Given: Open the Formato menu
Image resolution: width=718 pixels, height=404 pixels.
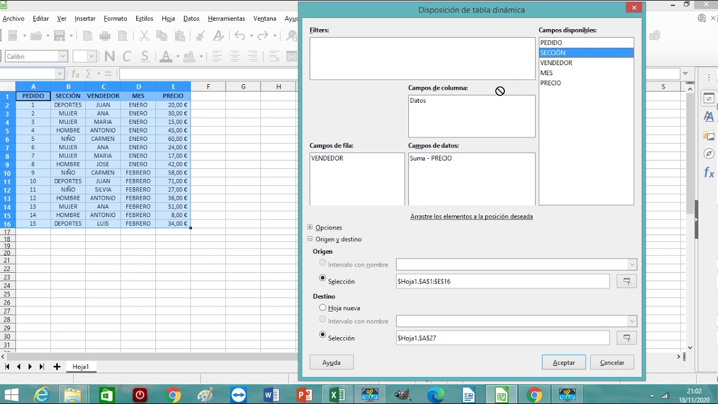Looking at the screenshot, I should (x=116, y=19).
